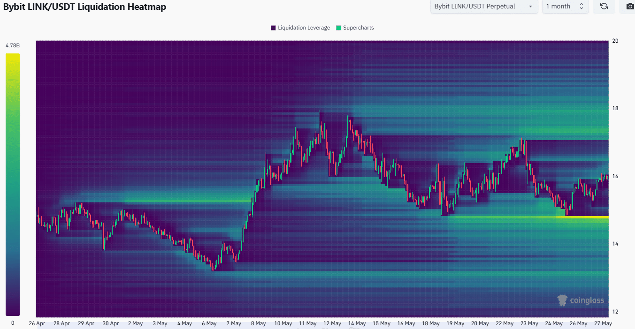
Task: Click the 8 May date label
Action: (x=258, y=323)
